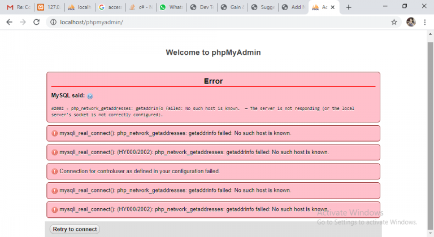Switch to the Gain tab
The width and height of the screenshot is (434, 237).
coord(232,7)
